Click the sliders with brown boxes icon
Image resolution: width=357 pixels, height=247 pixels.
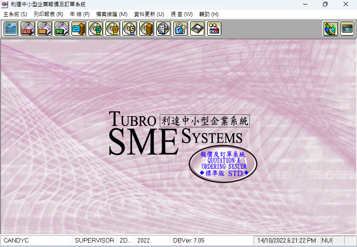79,29
